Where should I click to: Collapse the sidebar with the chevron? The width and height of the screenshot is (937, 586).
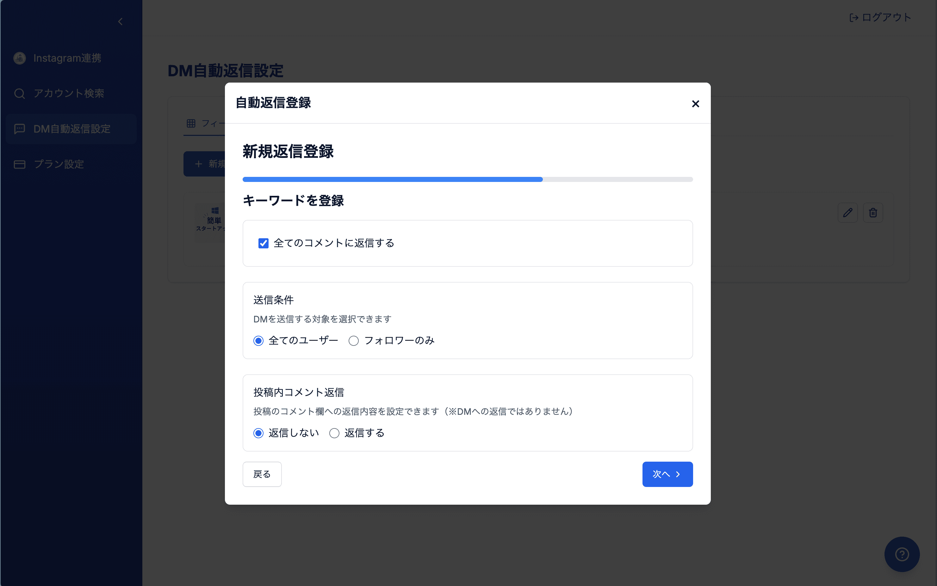(120, 22)
